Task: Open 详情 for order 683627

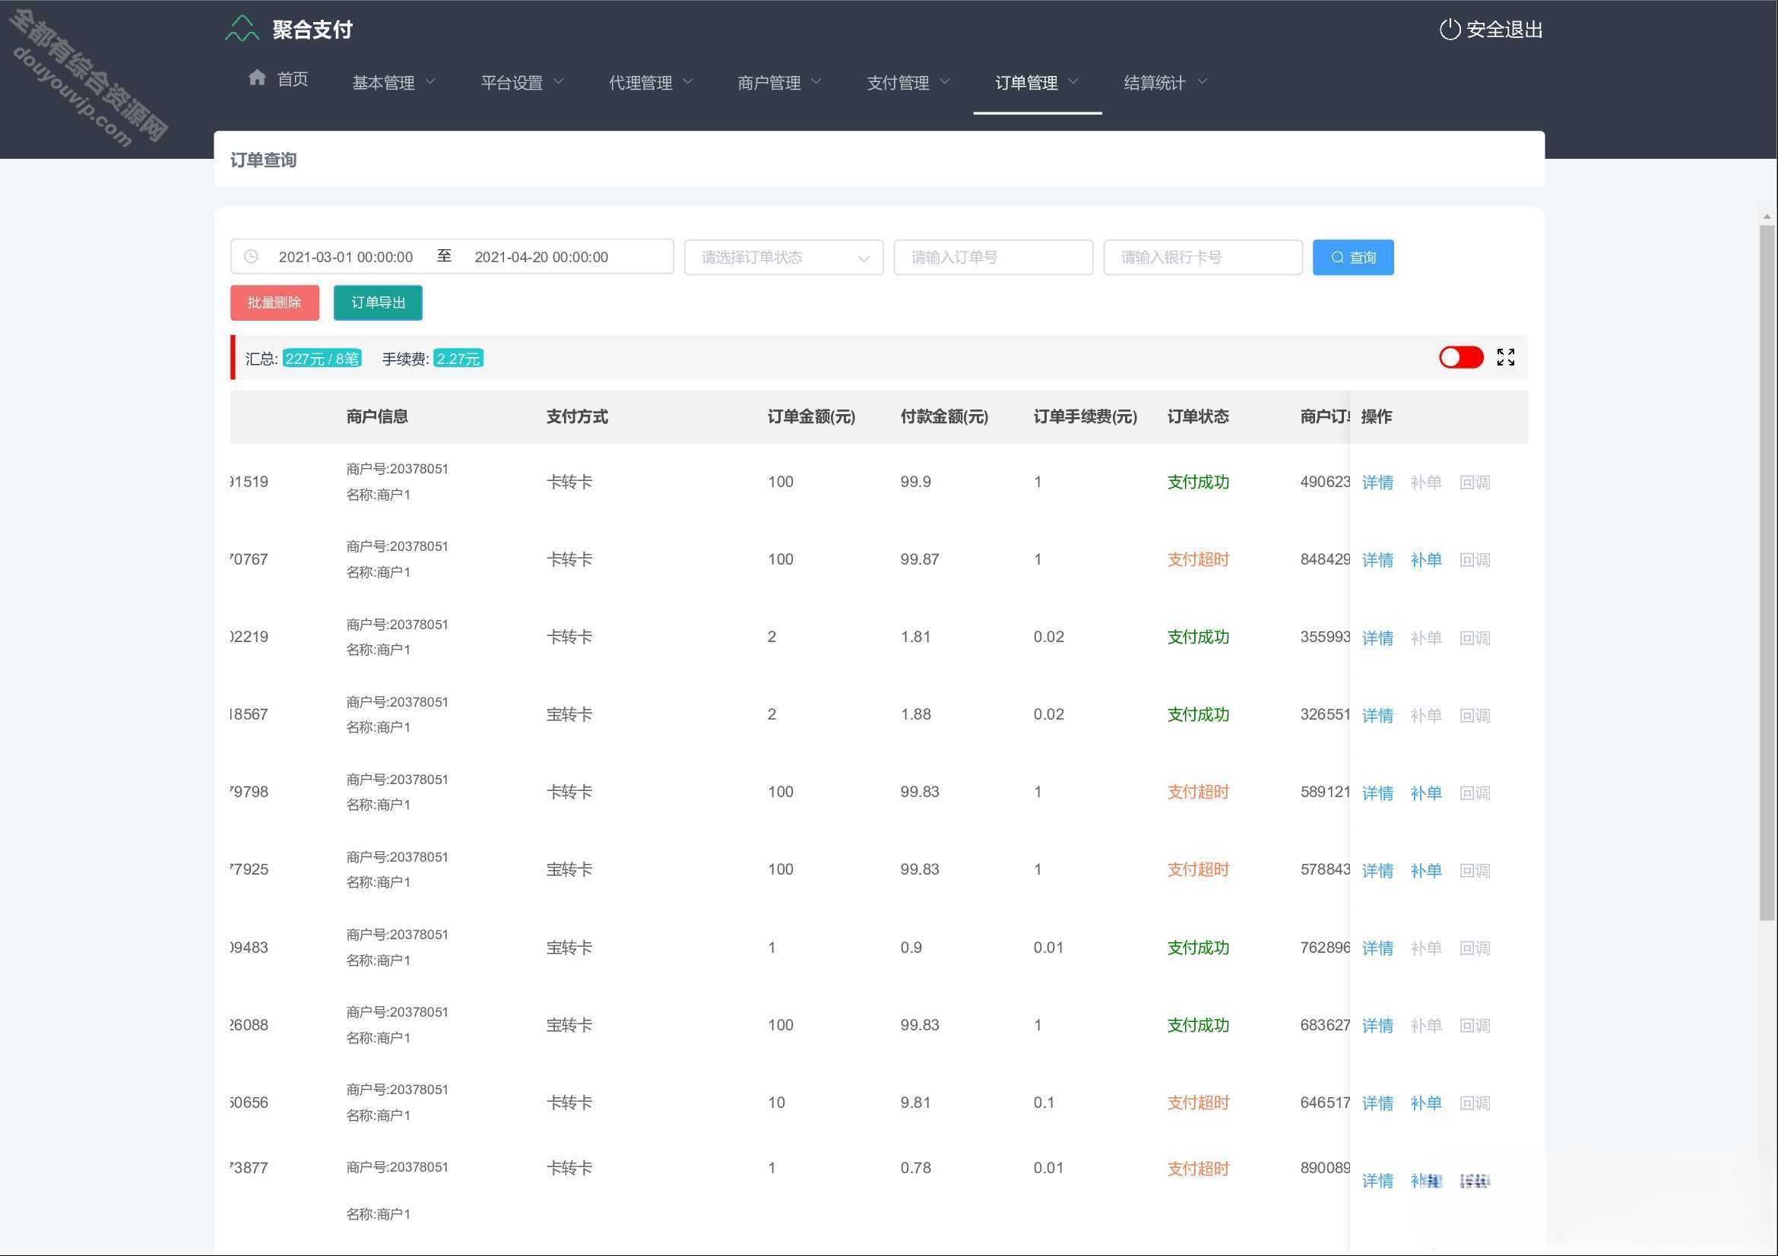Action: pos(1377,1025)
